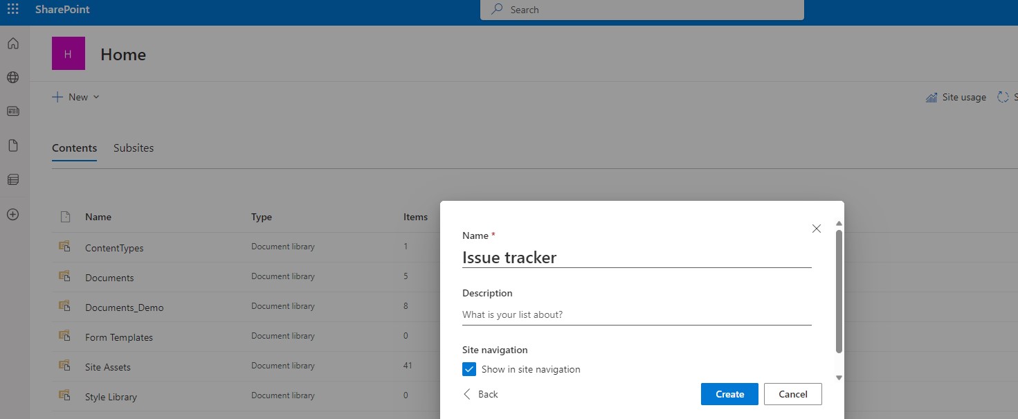This screenshot has height=419, width=1018.
Task: Open the News icon in left rail
Action: click(12, 112)
